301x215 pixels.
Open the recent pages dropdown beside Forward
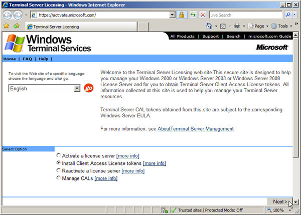click(26, 15)
